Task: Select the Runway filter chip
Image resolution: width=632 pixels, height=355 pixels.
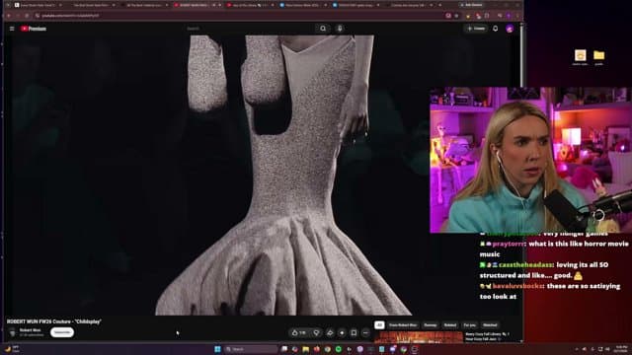Action: coord(431,325)
